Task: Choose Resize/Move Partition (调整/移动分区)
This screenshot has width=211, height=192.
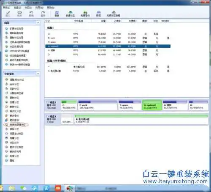Action: [15, 80]
